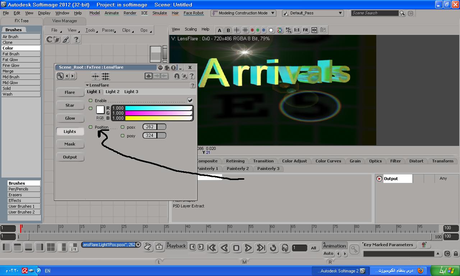Open the Render menu
Viewport: 460px width, 276px height.
[x=130, y=13]
